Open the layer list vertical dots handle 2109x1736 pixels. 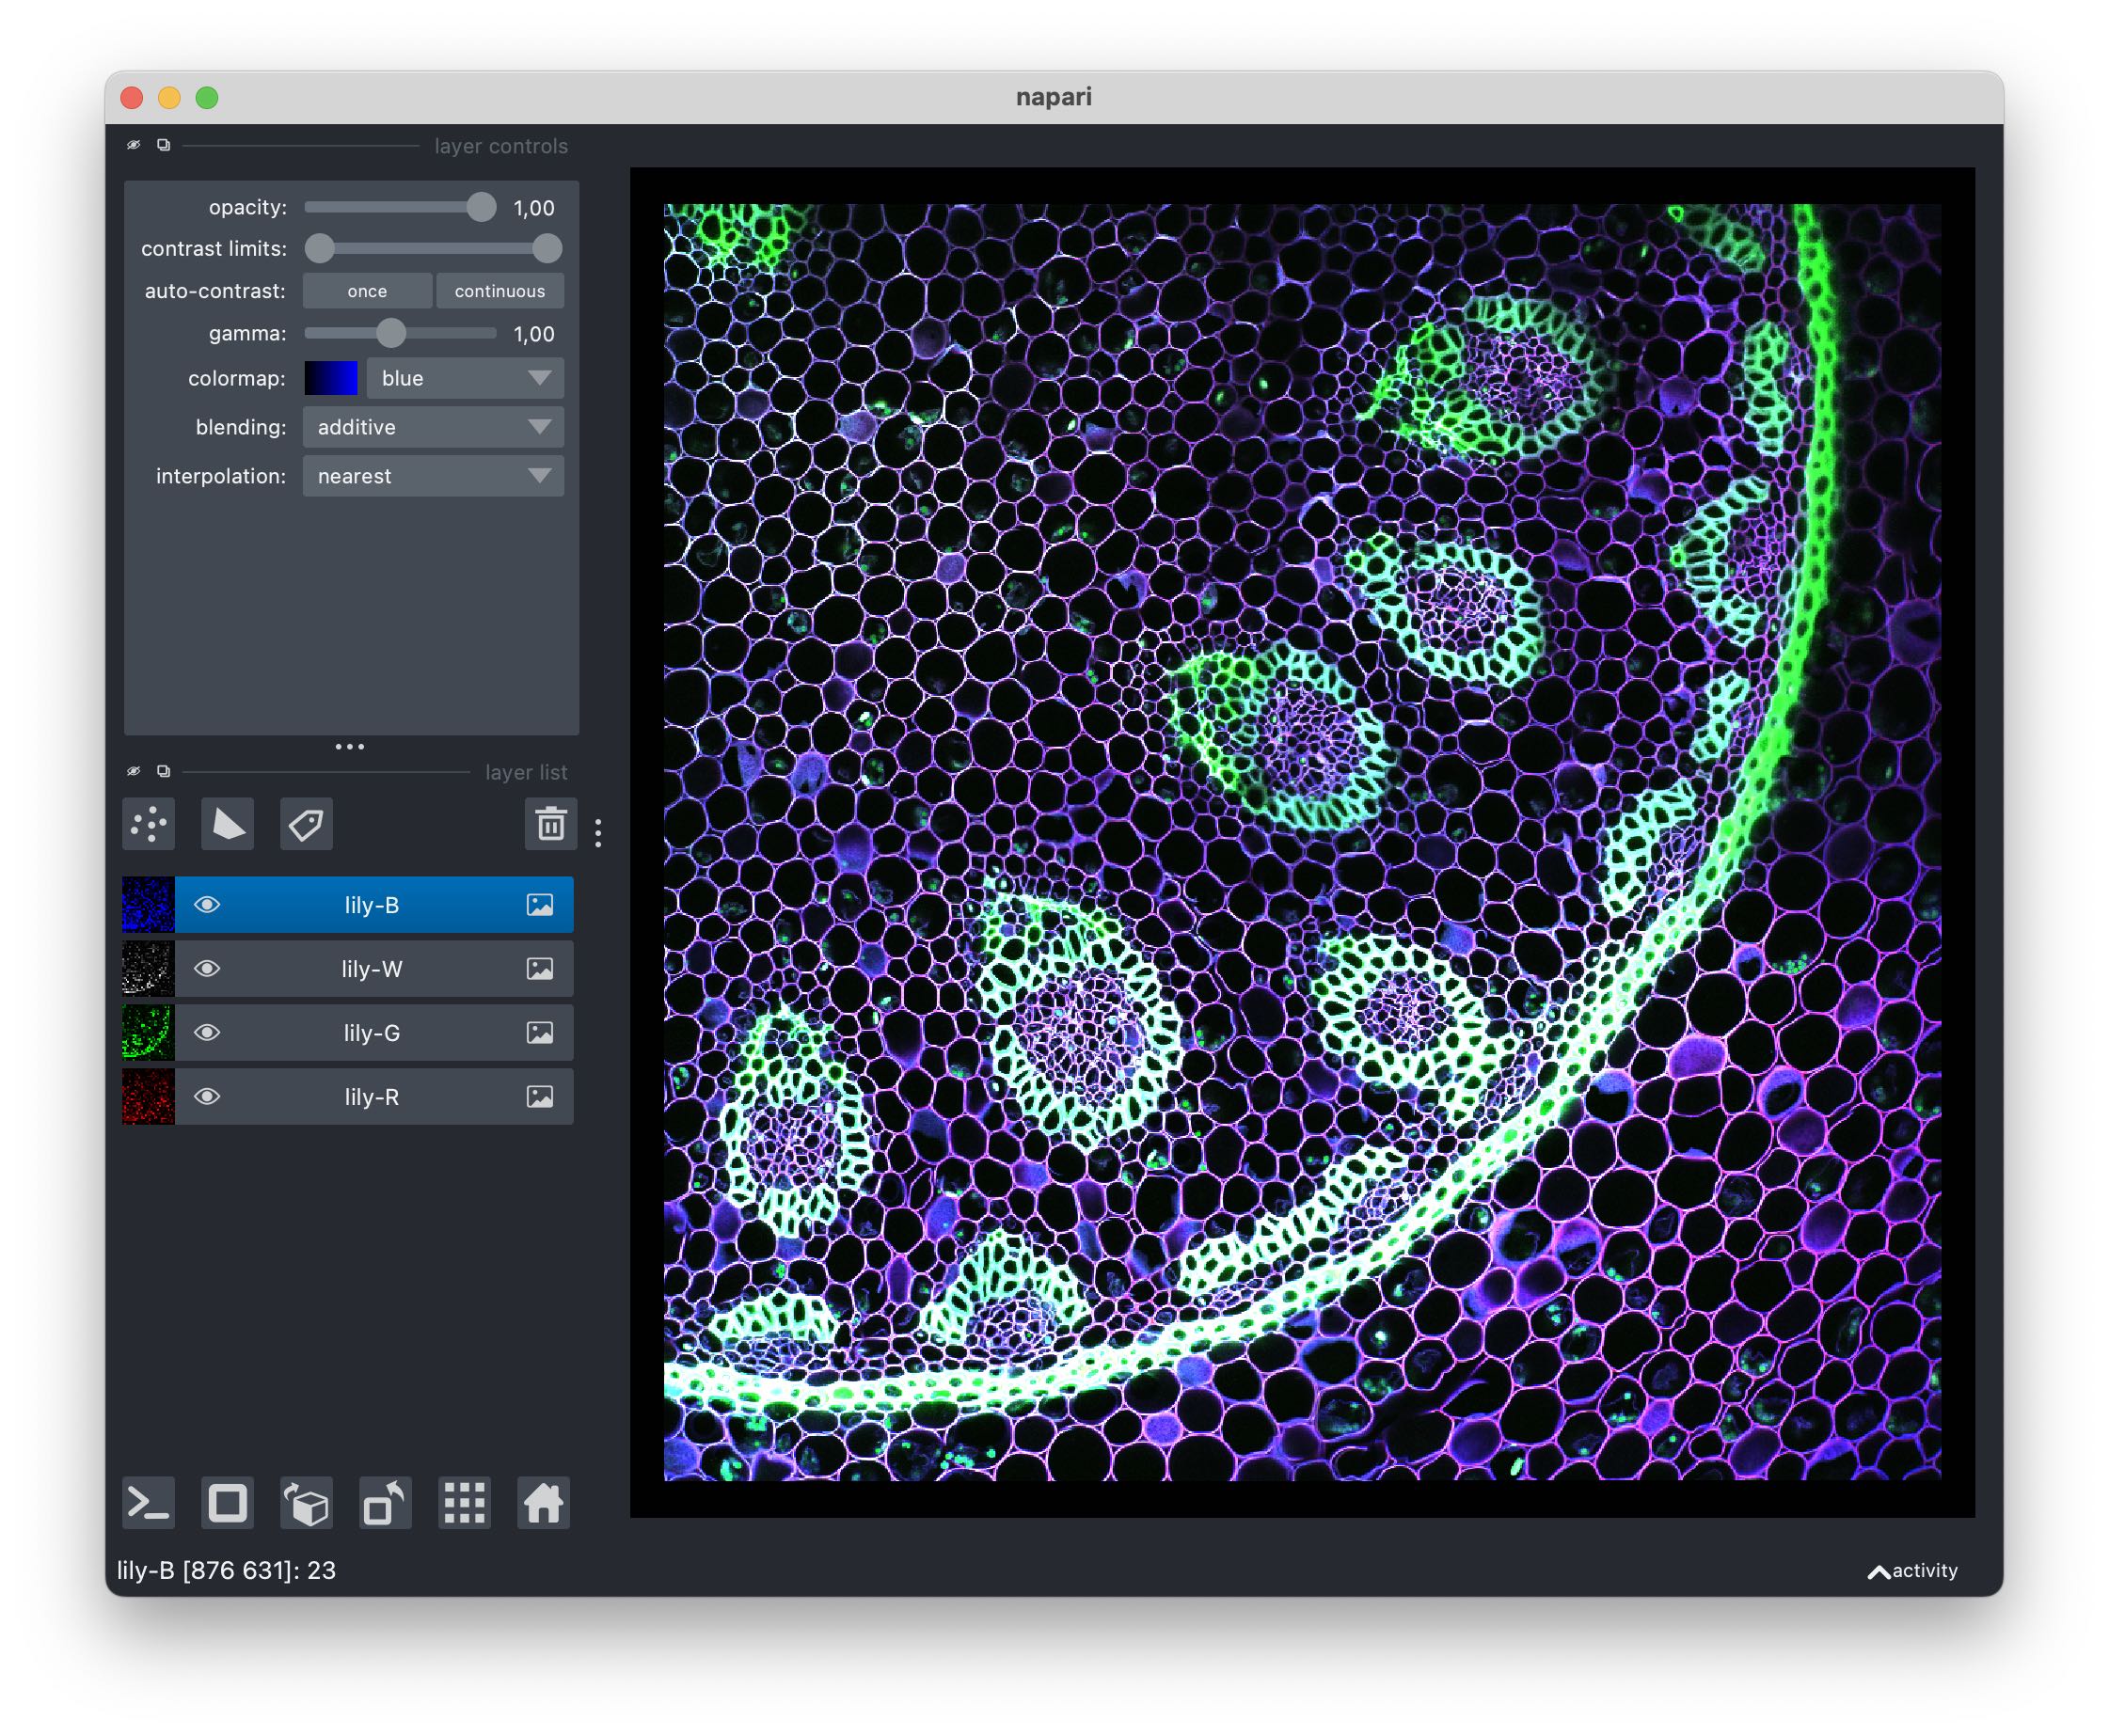coord(598,833)
